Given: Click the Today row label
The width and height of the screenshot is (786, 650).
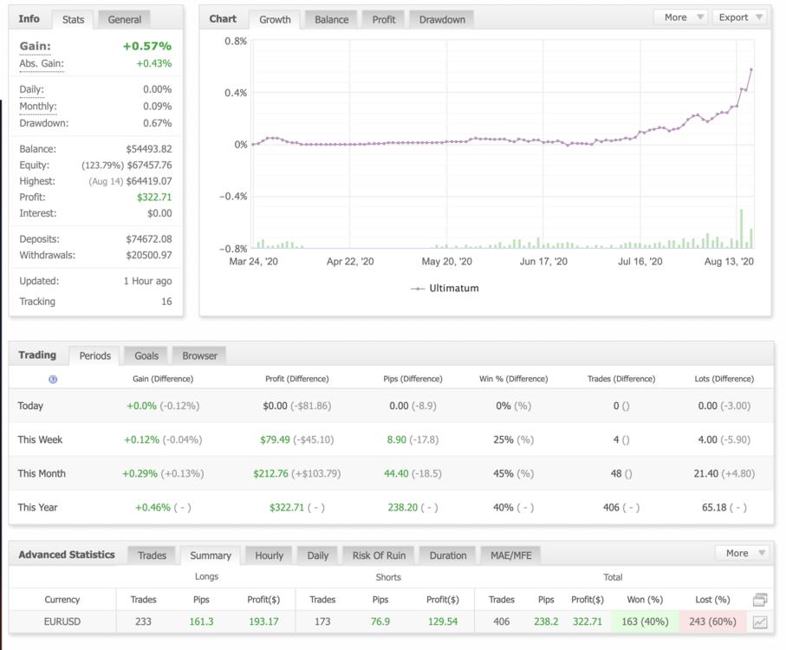Looking at the screenshot, I should (30, 406).
